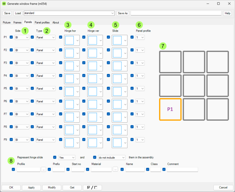The image size is (235, 192).
Task: Toggle the Profile field checkbox
Action: click(x=13, y=169)
